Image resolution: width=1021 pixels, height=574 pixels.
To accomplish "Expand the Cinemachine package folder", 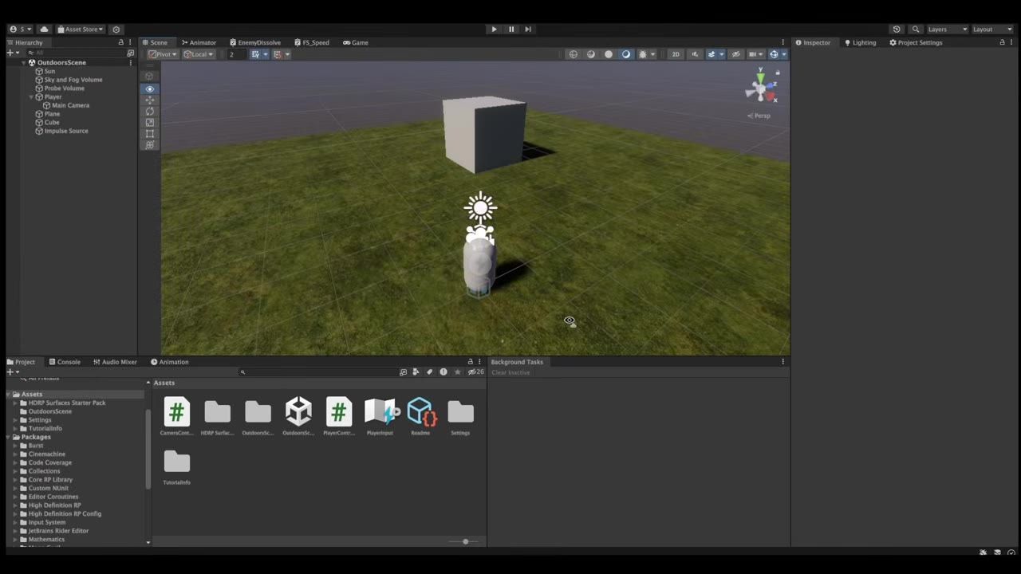I will tap(15, 454).
